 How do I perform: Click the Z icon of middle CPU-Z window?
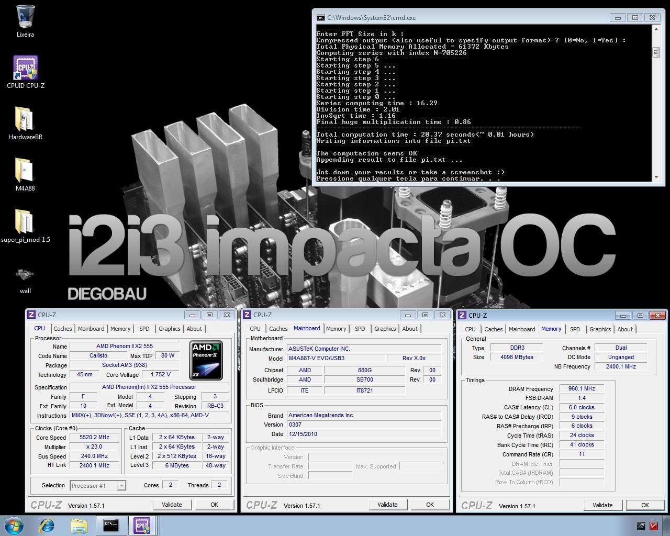tap(247, 315)
